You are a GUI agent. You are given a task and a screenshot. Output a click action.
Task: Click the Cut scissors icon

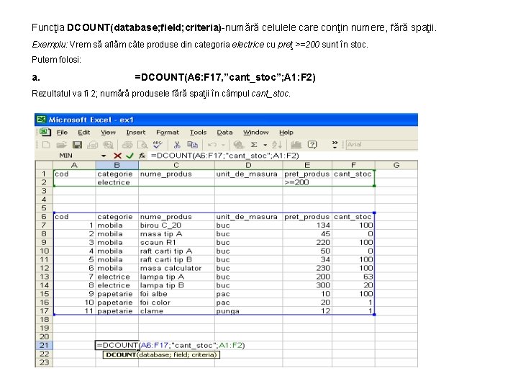click(x=177, y=145)
